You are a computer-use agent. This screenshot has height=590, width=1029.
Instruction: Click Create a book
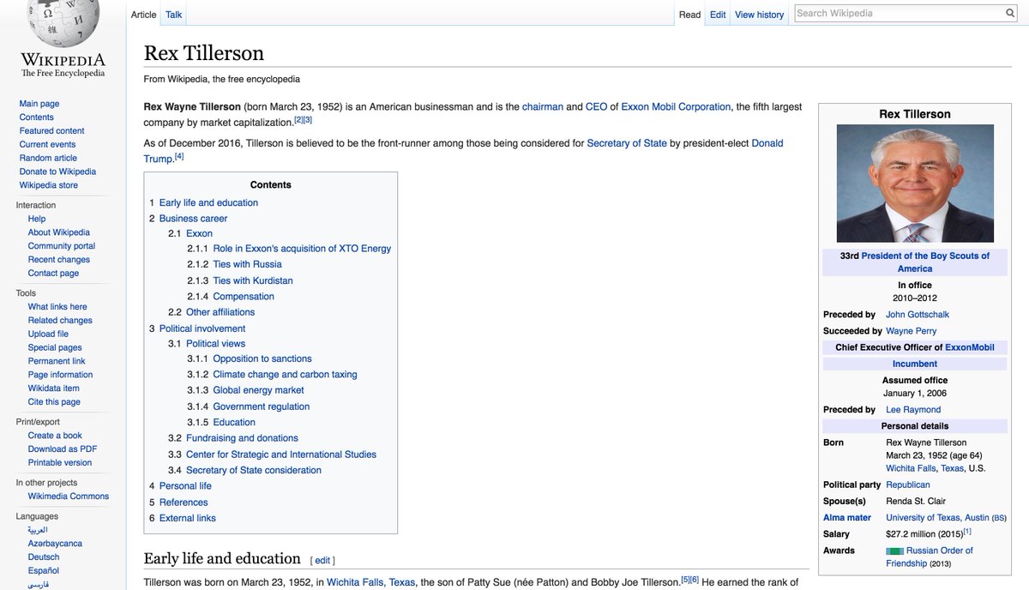[55, 436]
